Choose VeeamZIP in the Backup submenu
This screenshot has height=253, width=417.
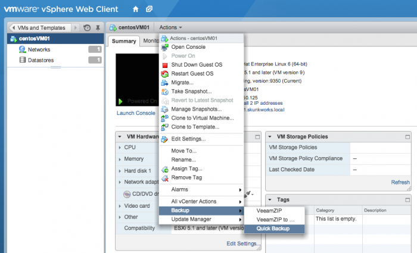click(x=274, y=211)
